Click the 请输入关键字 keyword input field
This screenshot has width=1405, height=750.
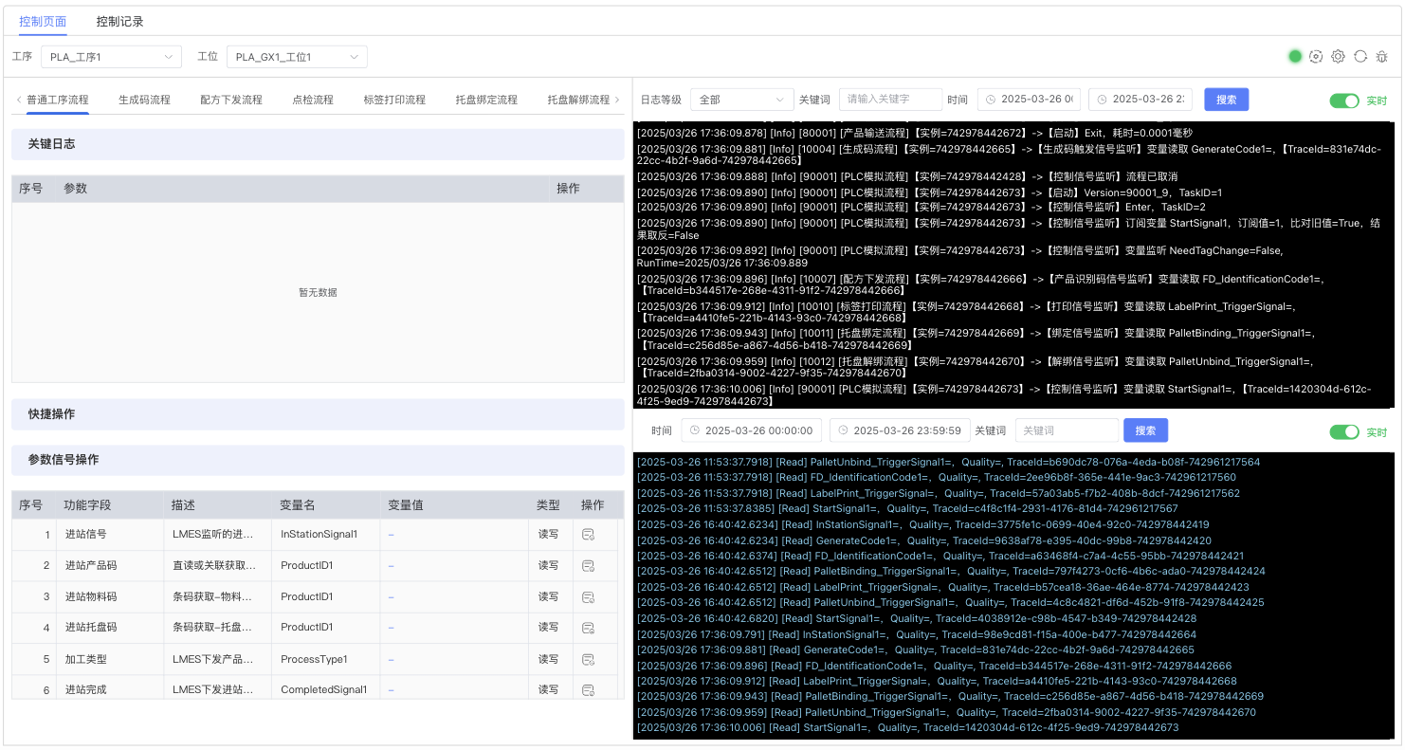(x=890, y=100)
